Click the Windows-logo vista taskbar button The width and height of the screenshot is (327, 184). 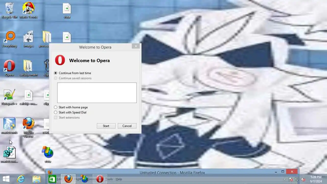tap(84, 179)
